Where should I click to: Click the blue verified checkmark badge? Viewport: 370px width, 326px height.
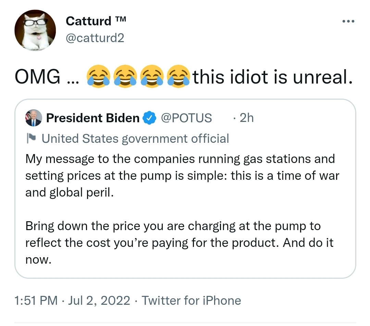[148, 118]
